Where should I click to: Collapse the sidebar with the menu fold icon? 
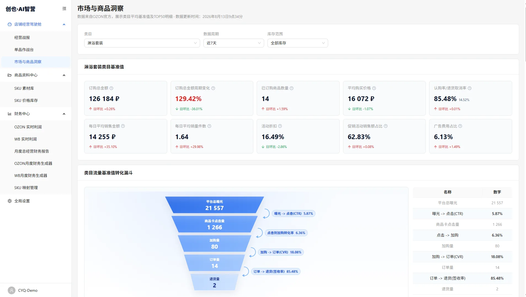pos(64,9)
